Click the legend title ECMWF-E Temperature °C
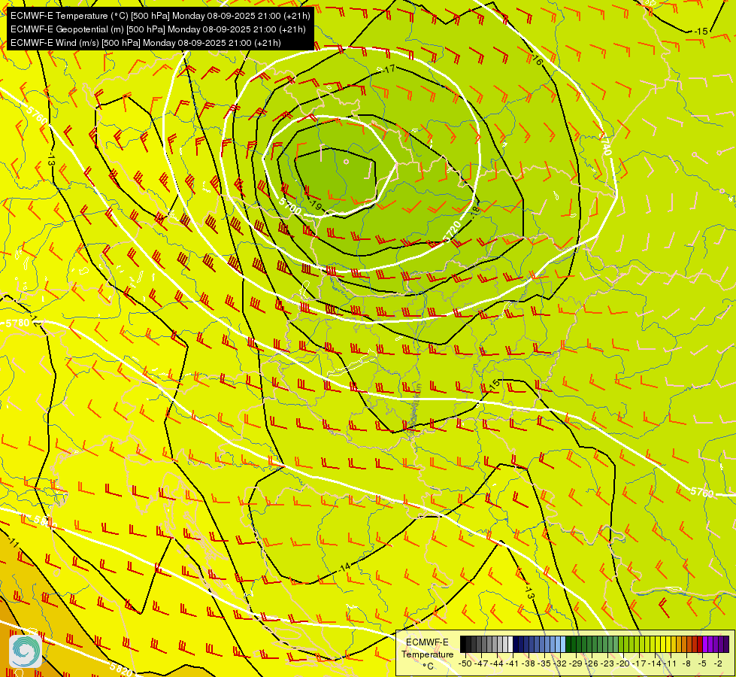Viewport: 736px width, 677px height. [x=427, y=654]
